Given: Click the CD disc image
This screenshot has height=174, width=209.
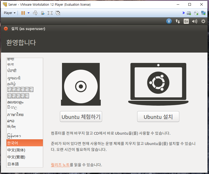Looking at the screenshot, I should [x=81, y=84].
